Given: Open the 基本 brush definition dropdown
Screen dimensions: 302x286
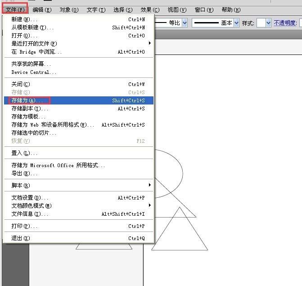Looking at the screenshot, I should [236, 23].
